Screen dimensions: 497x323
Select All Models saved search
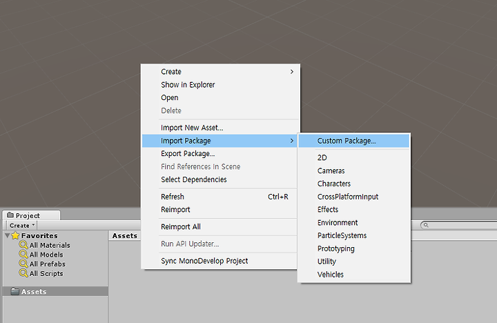(x=46, y=255)
